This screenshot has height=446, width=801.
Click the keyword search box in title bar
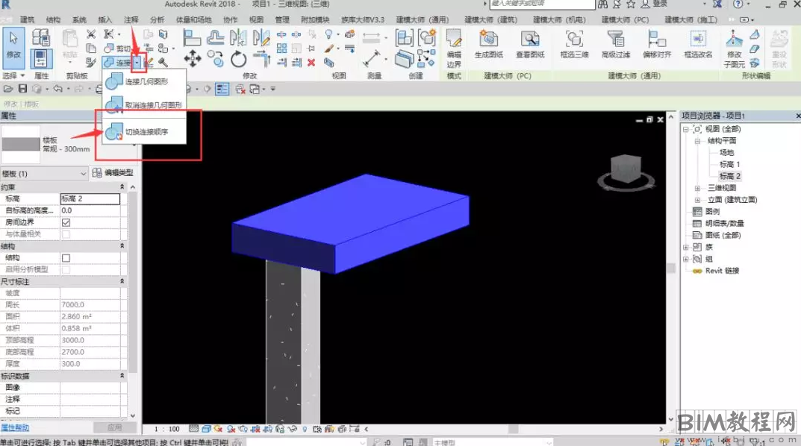tap(542, 4)
